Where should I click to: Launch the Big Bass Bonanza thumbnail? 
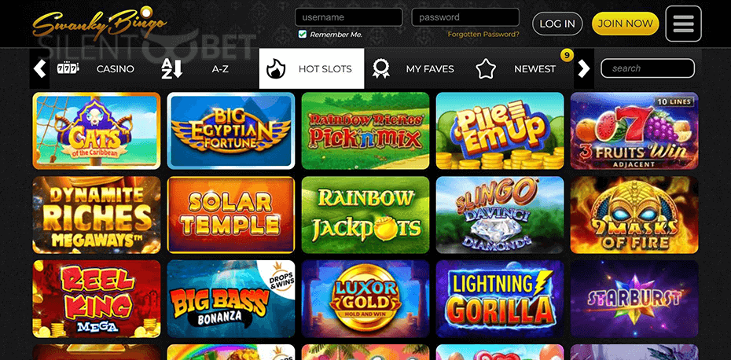click(x=231, y=299)
